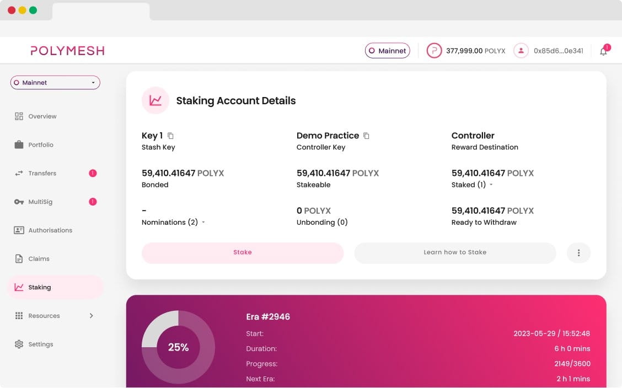Image resolution: width=622 pixels, height=388 pixels.
Task: Expand the Resources submenu chevron
Action: click(x=93, y=315)
